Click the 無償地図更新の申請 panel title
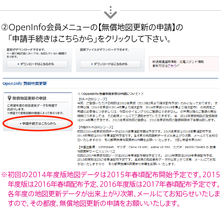Viewport: 221px width, 212px height. (x=29, y=98)
